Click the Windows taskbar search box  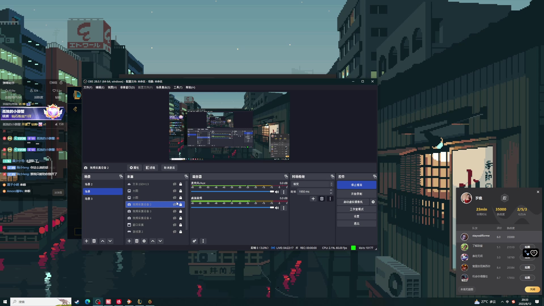41,302
